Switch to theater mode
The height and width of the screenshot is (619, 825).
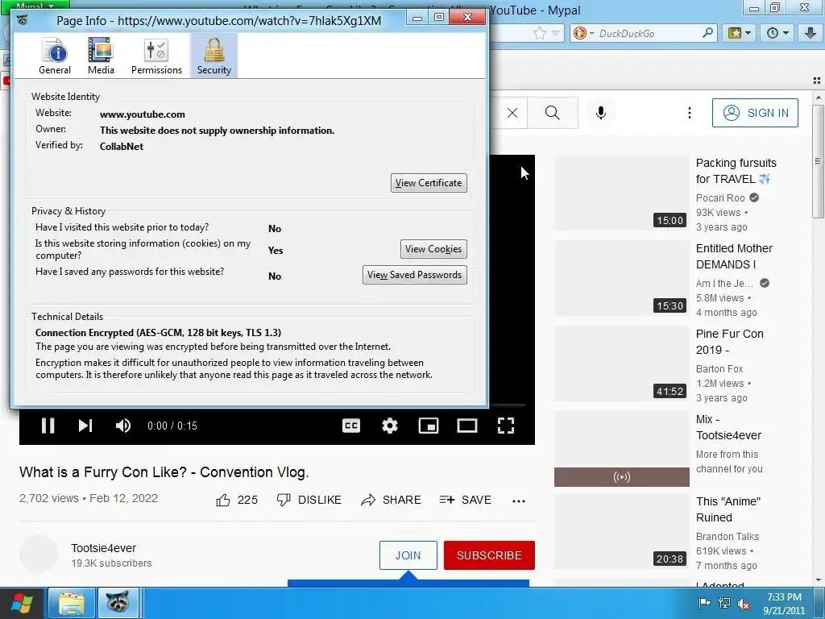pos(466,426)
